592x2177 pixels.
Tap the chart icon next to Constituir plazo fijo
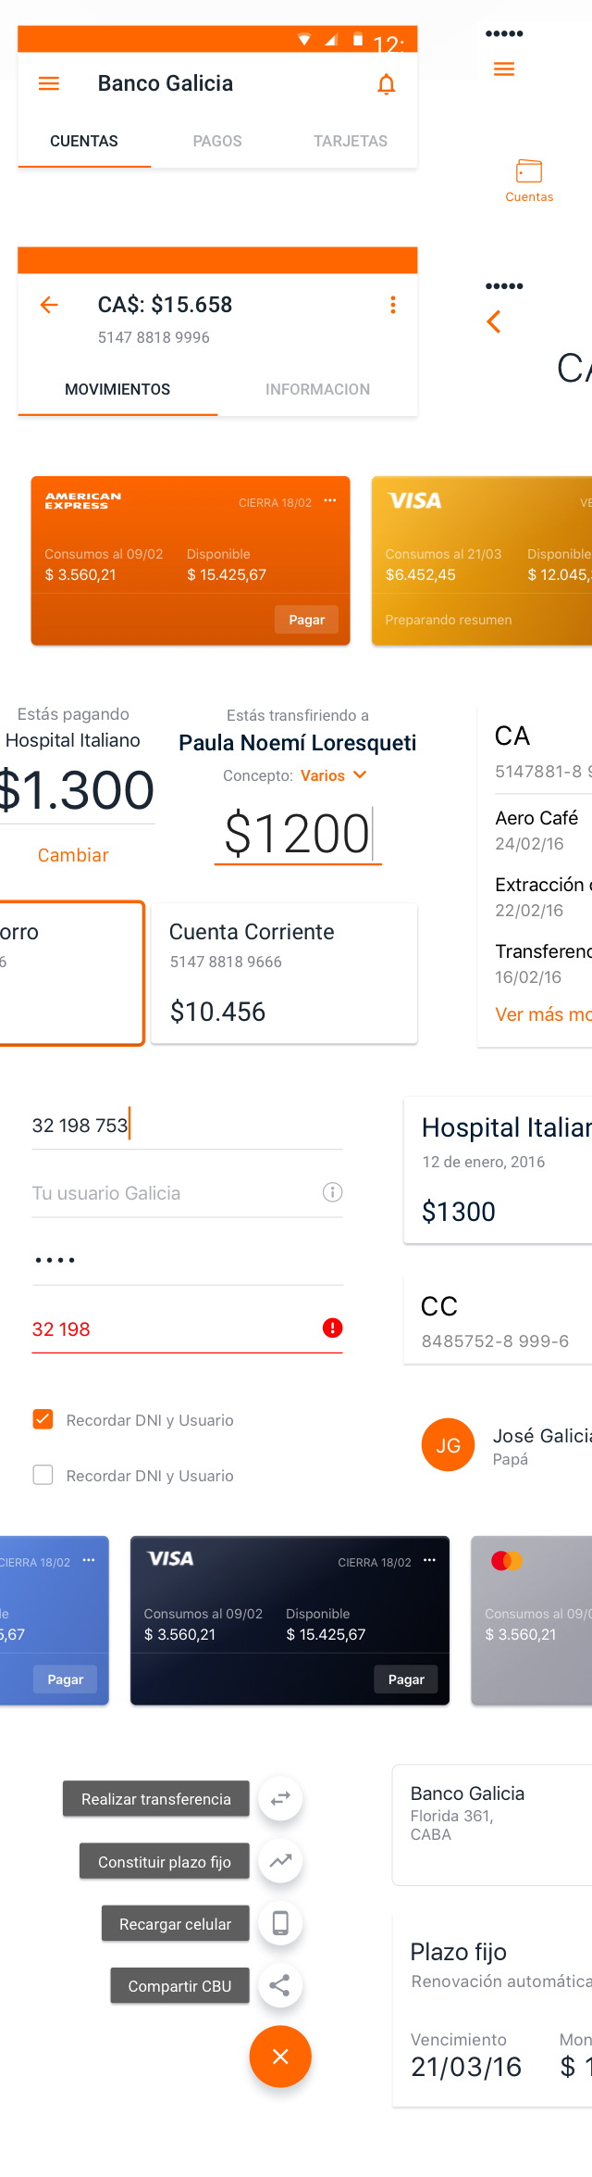[x=280, y=1860]
